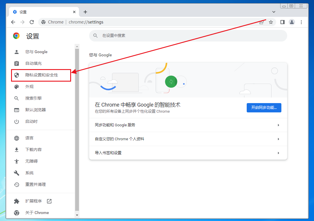
Task: Open Chrome's three-dot menu
Action: (x=301, y=22)
